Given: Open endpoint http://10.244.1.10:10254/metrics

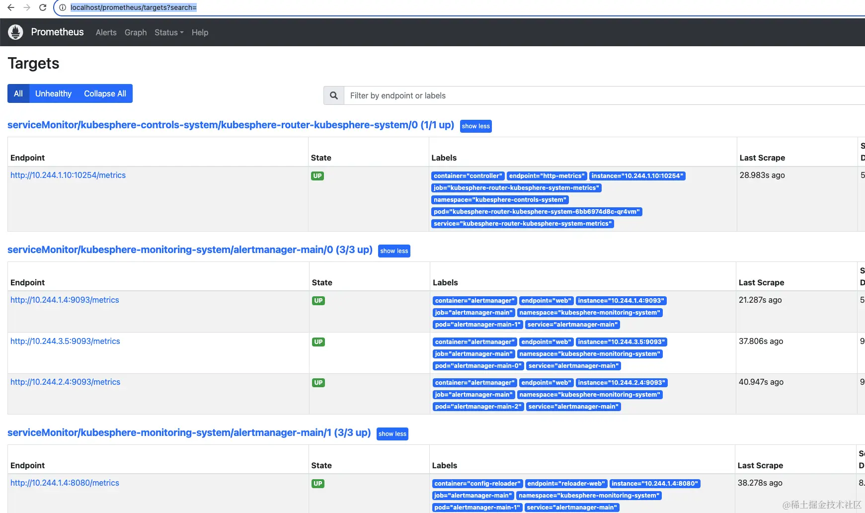Looking at the screenshot, I should (x=68, y=175).
